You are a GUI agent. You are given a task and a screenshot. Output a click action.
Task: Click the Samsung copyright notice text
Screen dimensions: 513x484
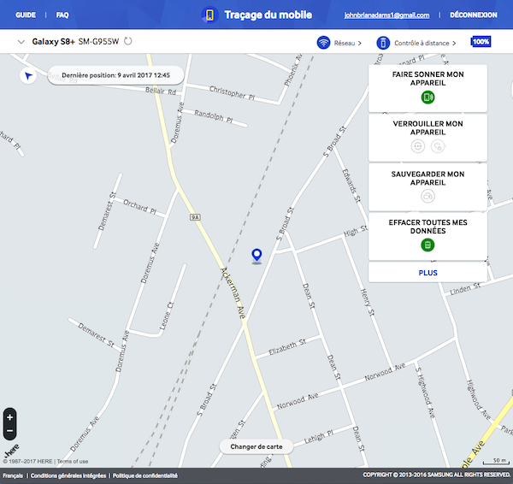click(436, 475)
